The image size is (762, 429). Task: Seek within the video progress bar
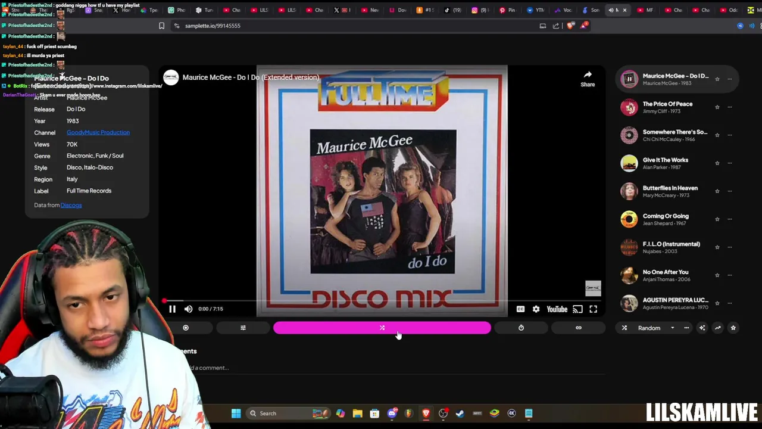point(381,301)
